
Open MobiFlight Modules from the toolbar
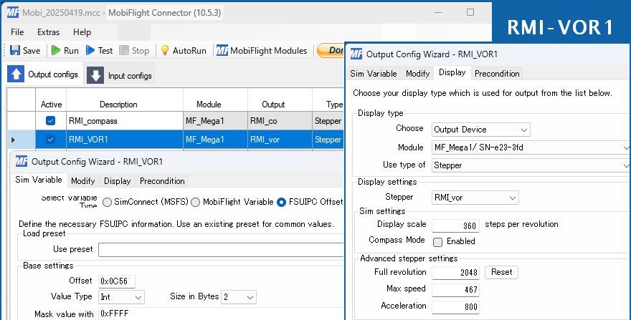coord(262,51)
